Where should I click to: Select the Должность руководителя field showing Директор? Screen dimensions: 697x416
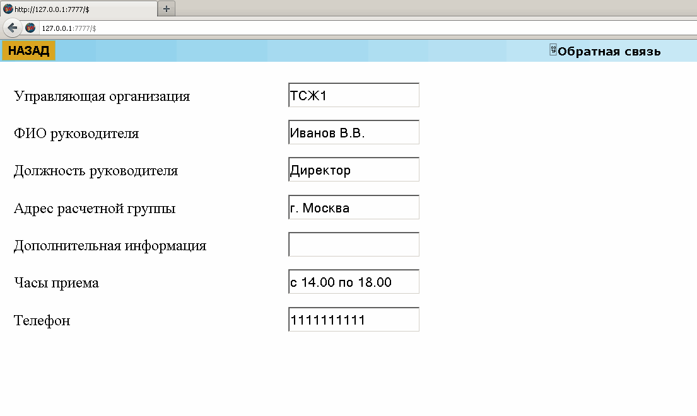(x=354, y=170)
